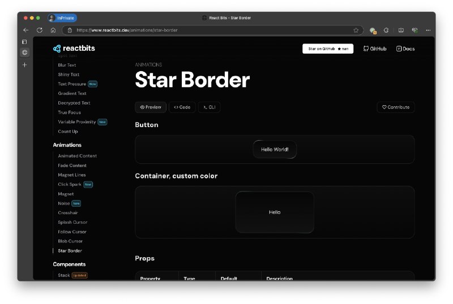
Task: Open True Focus in sidebar
Action: (69, 112)
